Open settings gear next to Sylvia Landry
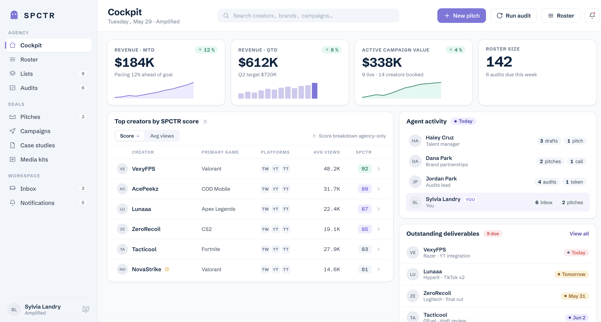This screenshot has width=601, height=322. click(86, 309)
